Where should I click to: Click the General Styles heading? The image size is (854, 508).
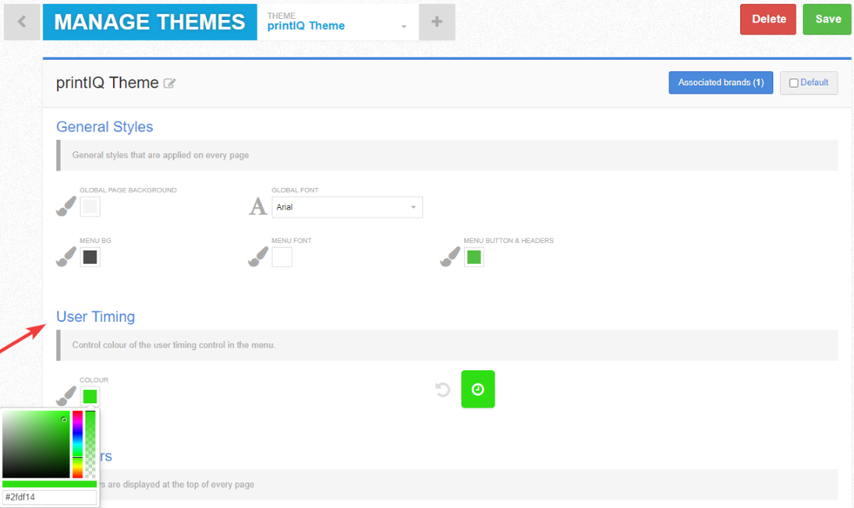(105, 127)
